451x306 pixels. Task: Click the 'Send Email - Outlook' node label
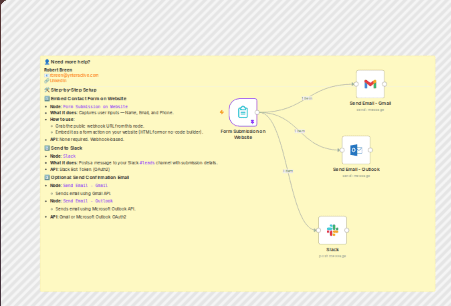pyautogui.click(x=356, y=169)
